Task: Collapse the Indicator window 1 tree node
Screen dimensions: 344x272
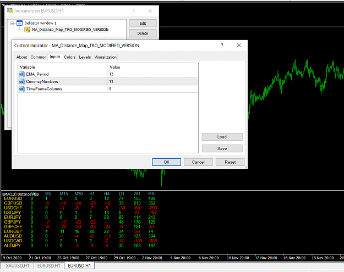Action: (x=12, y=23)
